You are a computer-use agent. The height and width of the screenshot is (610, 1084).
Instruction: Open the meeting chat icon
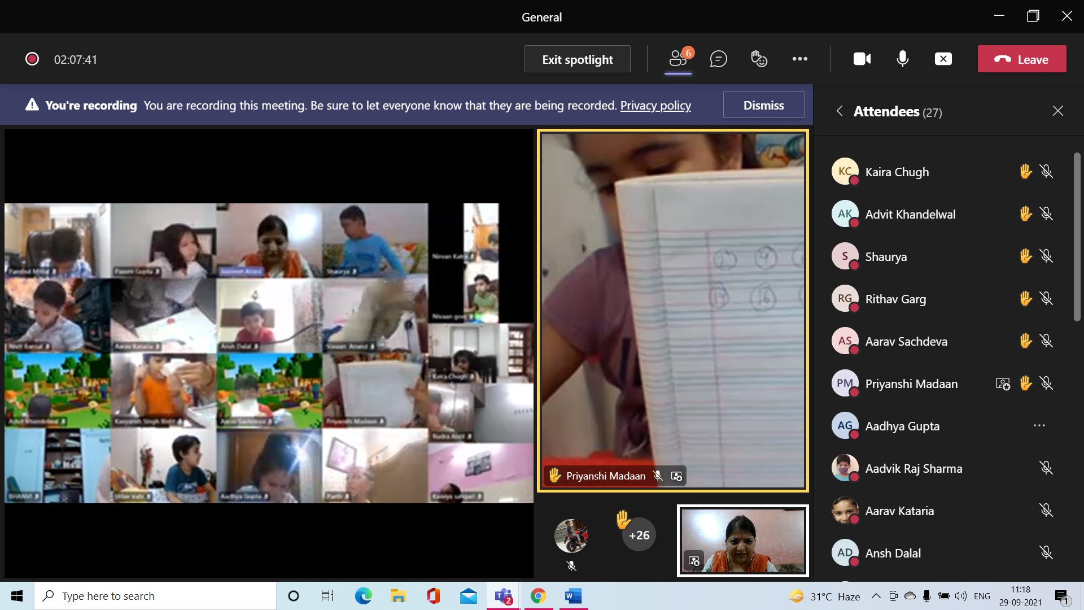pos(718,59)
